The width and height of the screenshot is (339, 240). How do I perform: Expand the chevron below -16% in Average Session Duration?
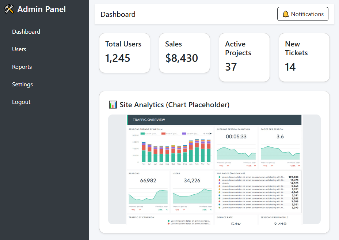pos(254,166)
